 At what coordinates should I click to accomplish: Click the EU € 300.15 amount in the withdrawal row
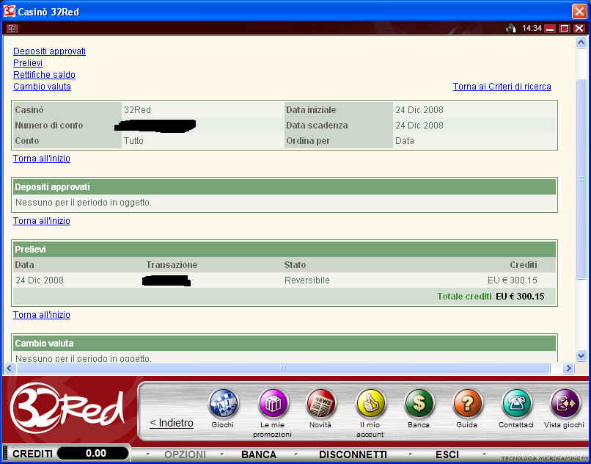pos(513,280)
